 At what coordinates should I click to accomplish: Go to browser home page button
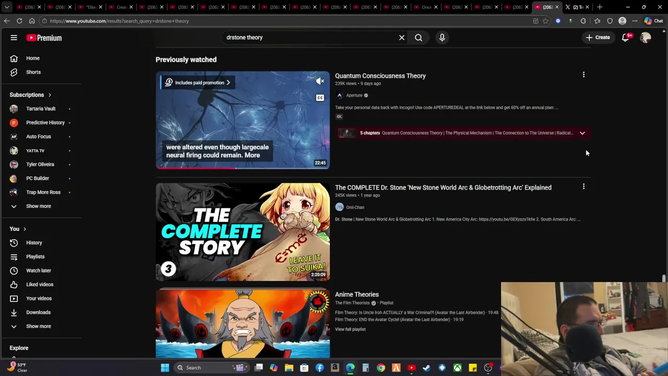[x=32, y=21]
